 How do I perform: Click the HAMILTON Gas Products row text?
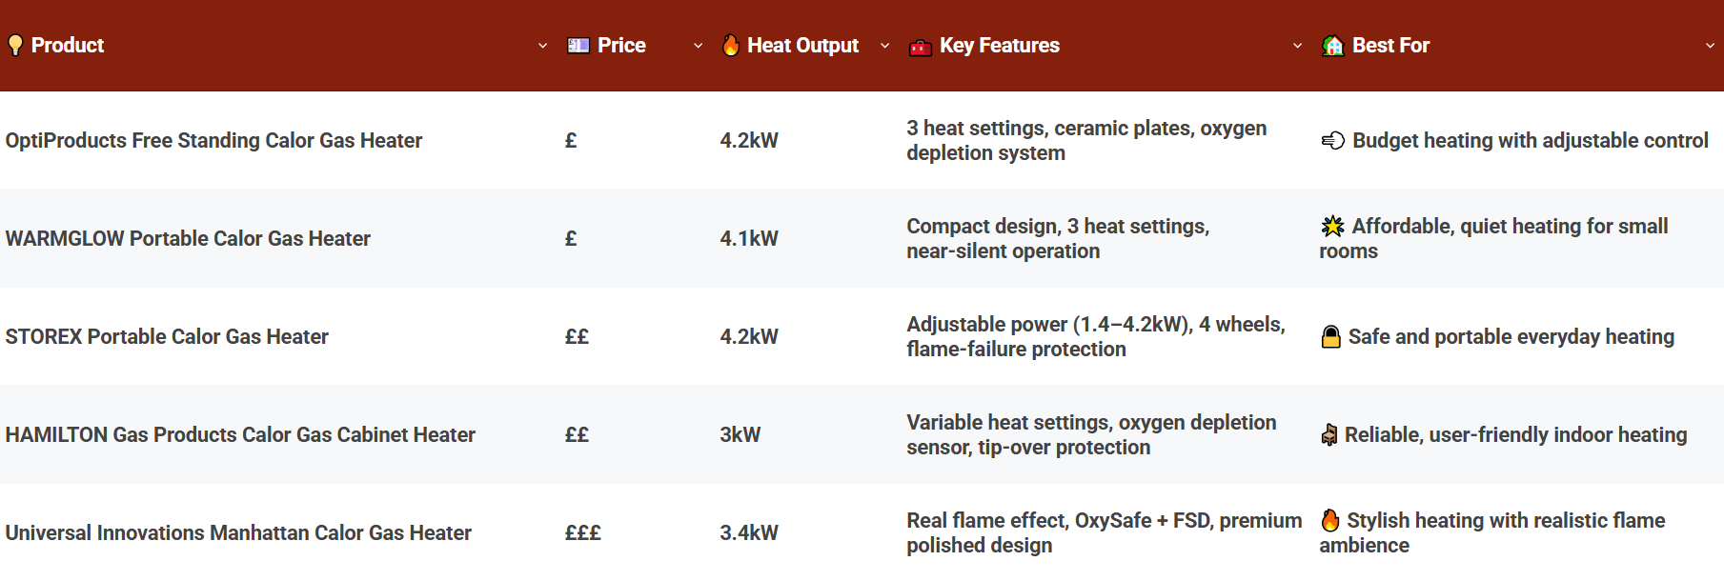239,434
